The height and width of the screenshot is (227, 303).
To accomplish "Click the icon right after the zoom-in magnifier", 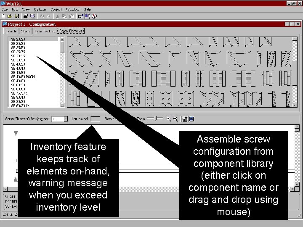I will pos(185,119).
